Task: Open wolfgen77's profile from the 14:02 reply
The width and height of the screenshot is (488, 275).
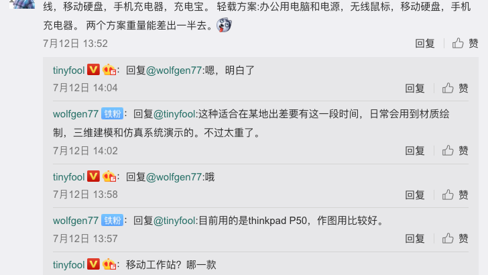Action: pos(76,114)
